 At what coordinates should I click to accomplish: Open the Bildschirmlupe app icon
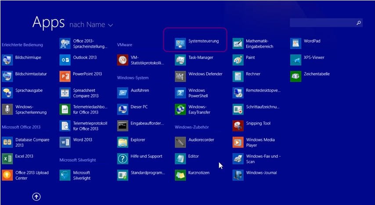[7, 60]
